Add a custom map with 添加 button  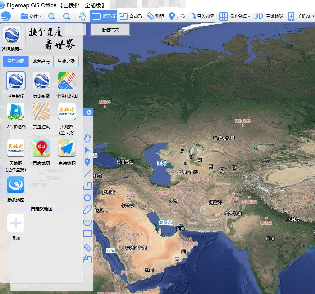click(16, 223)
